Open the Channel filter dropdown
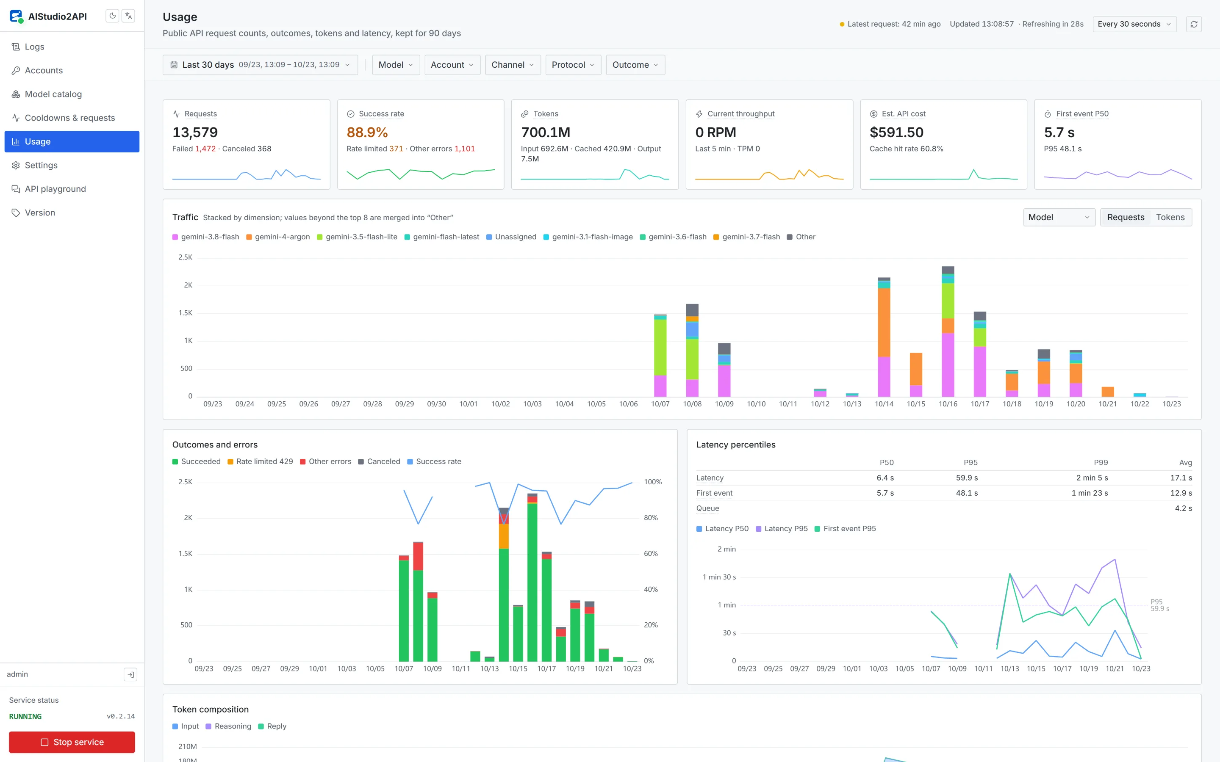The height and width of the screenshot is (762, 1220). click(x=513, y=64)
